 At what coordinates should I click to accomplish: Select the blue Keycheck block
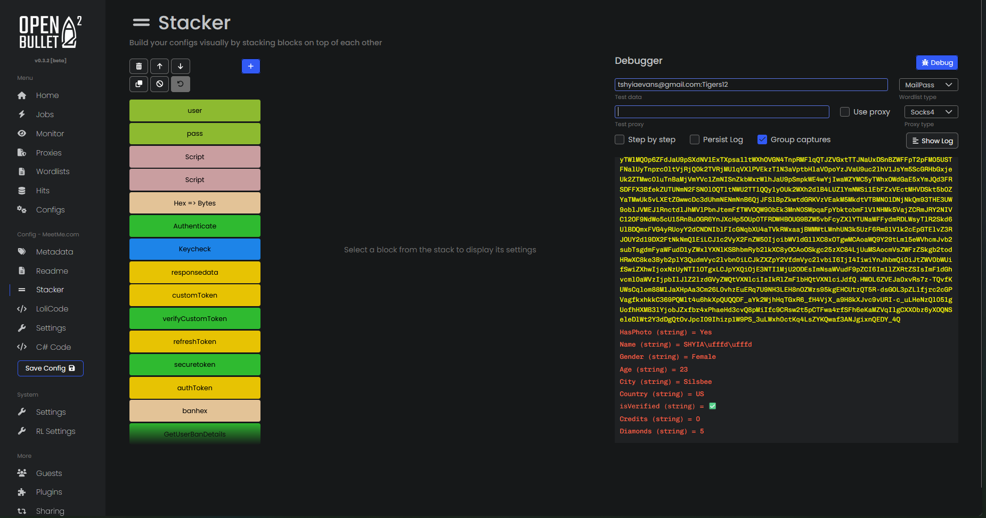point(195,249)
